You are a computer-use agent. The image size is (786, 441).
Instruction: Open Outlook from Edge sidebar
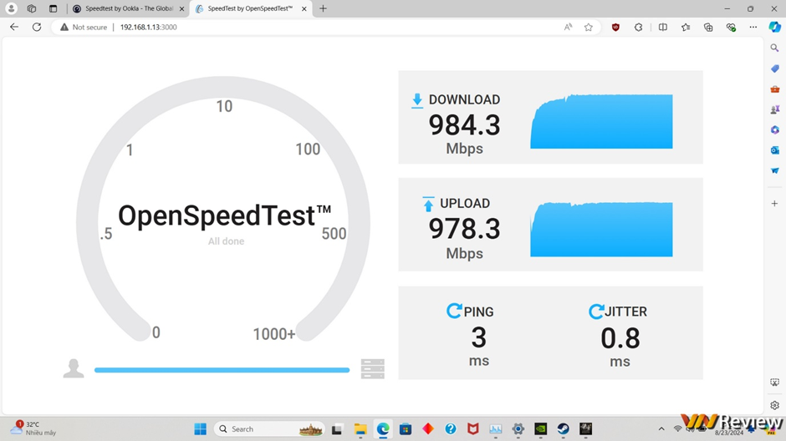[774, 150]
